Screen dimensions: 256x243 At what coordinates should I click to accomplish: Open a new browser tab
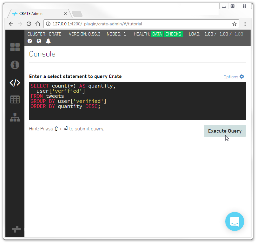pyautogui.click(x=77, y=14)
